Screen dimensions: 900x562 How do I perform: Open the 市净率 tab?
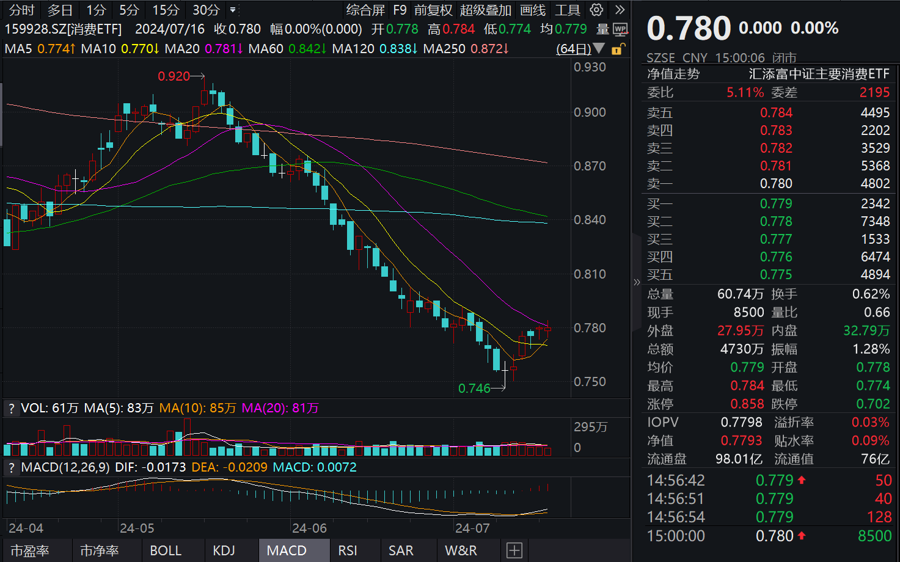coord(98,550)
